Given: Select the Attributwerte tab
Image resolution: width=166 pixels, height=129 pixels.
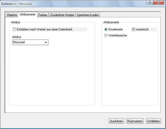Looking at the screenshot, I should pyautogui.click(x=27, y=15).
